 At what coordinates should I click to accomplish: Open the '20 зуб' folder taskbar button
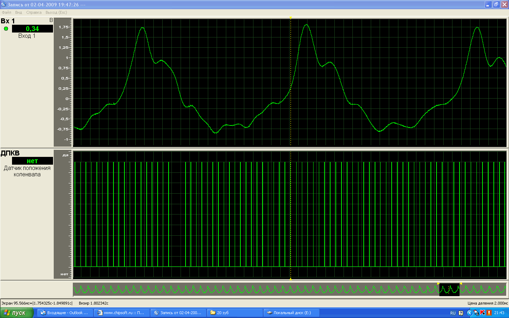[235, 313]
